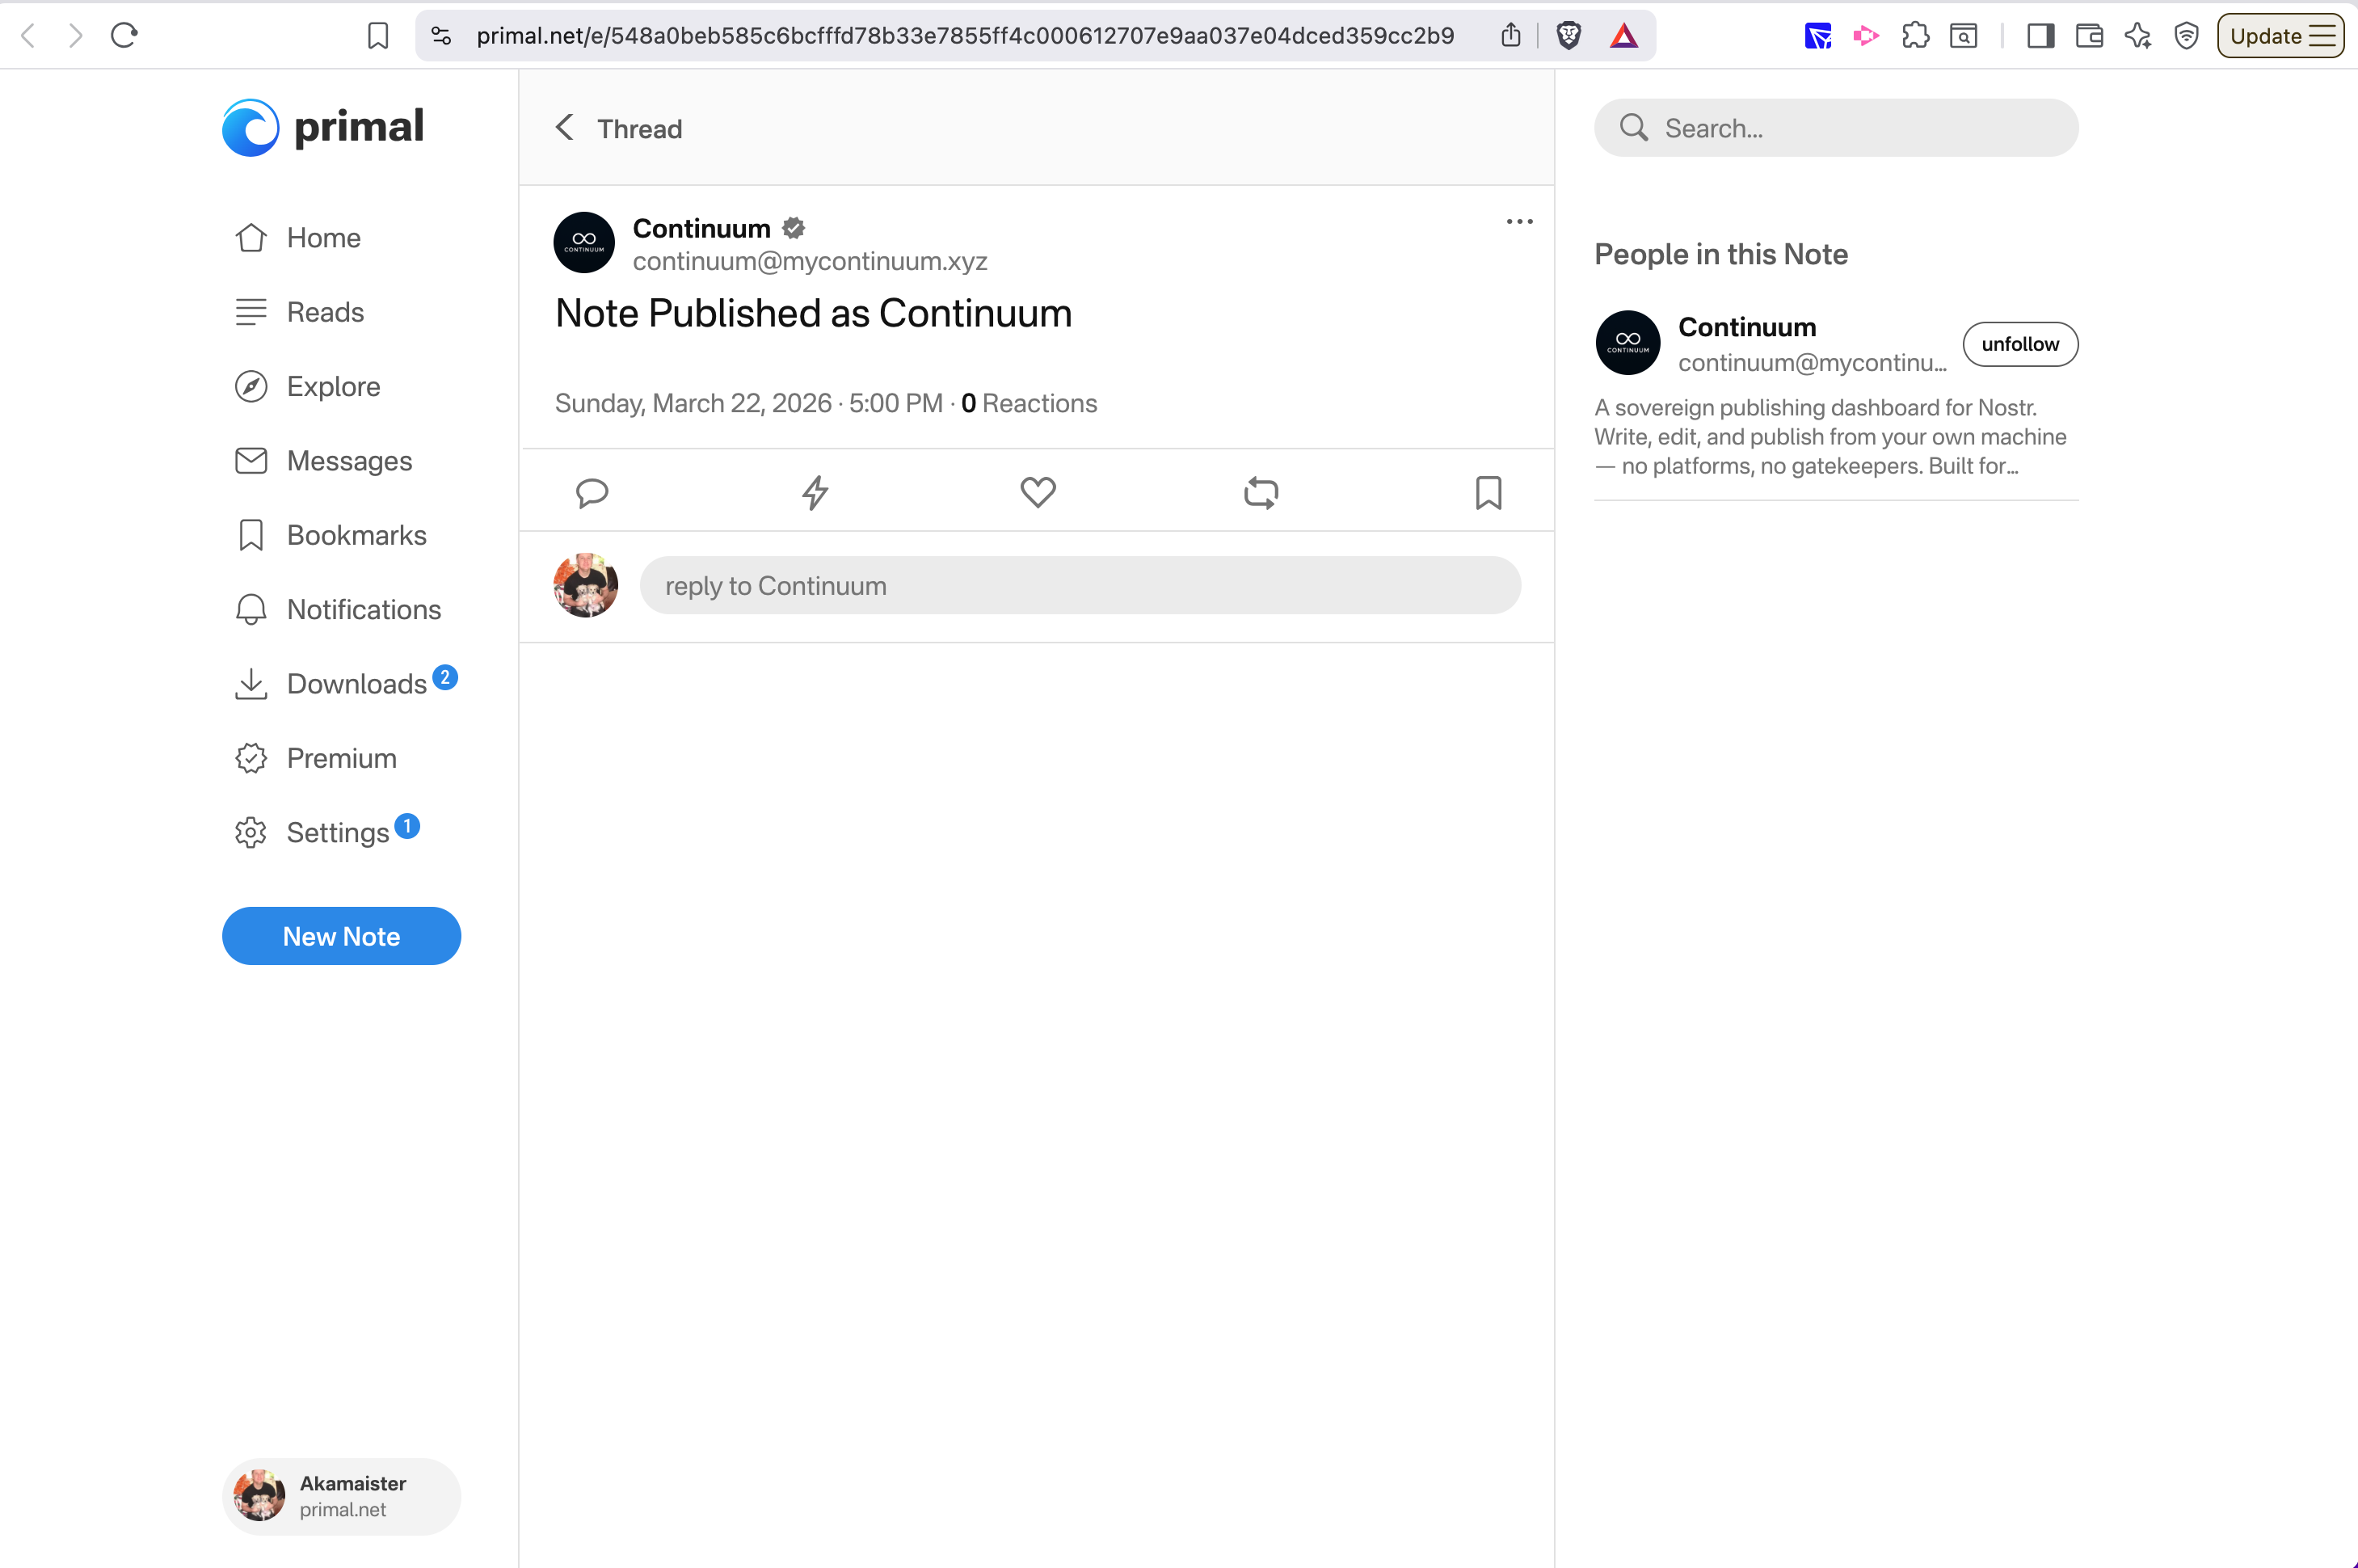Click the reply to Continuum field

pos(1080,586)
